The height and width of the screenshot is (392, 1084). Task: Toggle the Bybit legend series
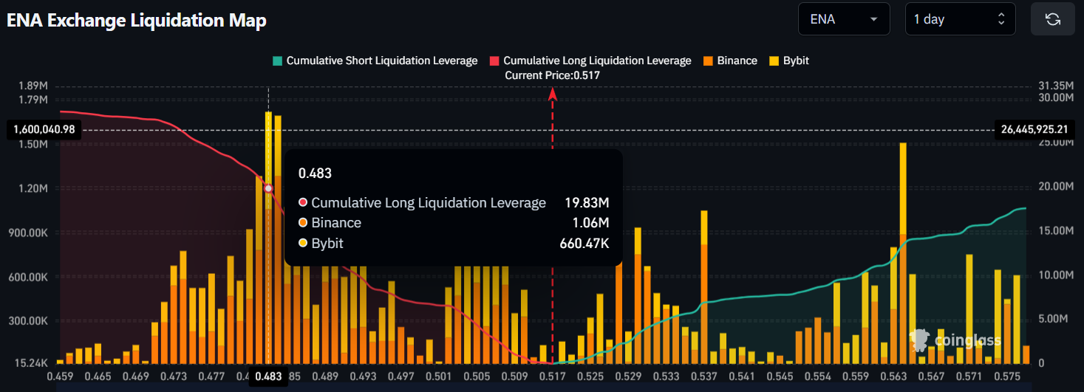pos(789,61)
